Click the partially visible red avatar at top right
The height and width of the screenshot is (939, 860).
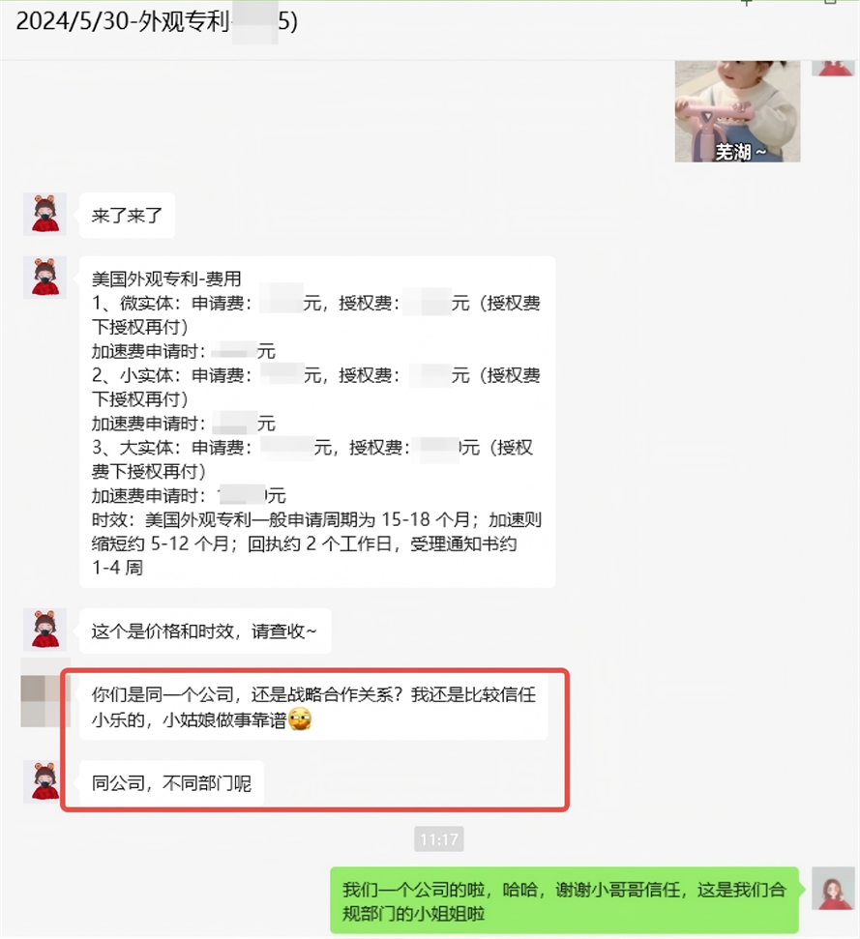click(833, 68)
